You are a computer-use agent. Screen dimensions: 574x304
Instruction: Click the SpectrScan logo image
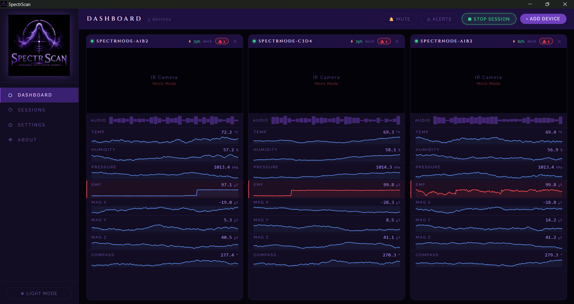click(39, 45)
